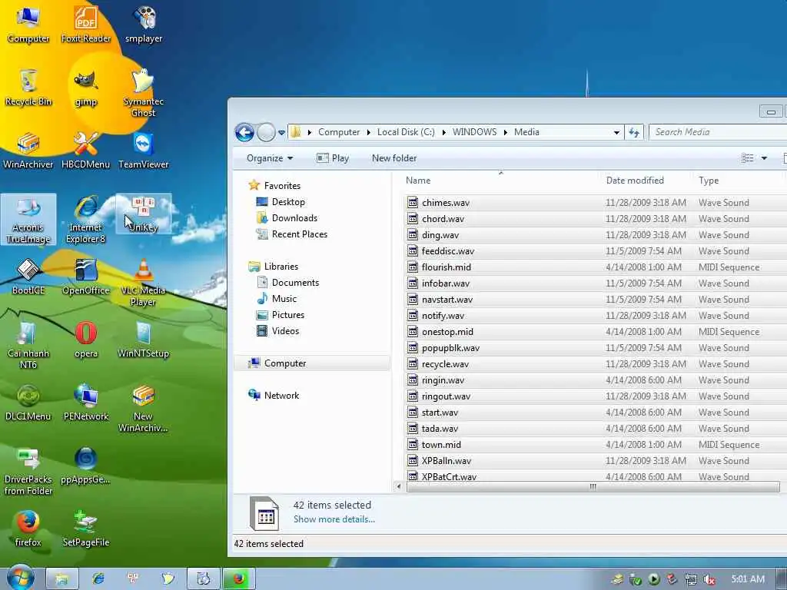Select Acronis TrueImage icon
This screenshot has width=787, height=590.
tap(28, 219)
